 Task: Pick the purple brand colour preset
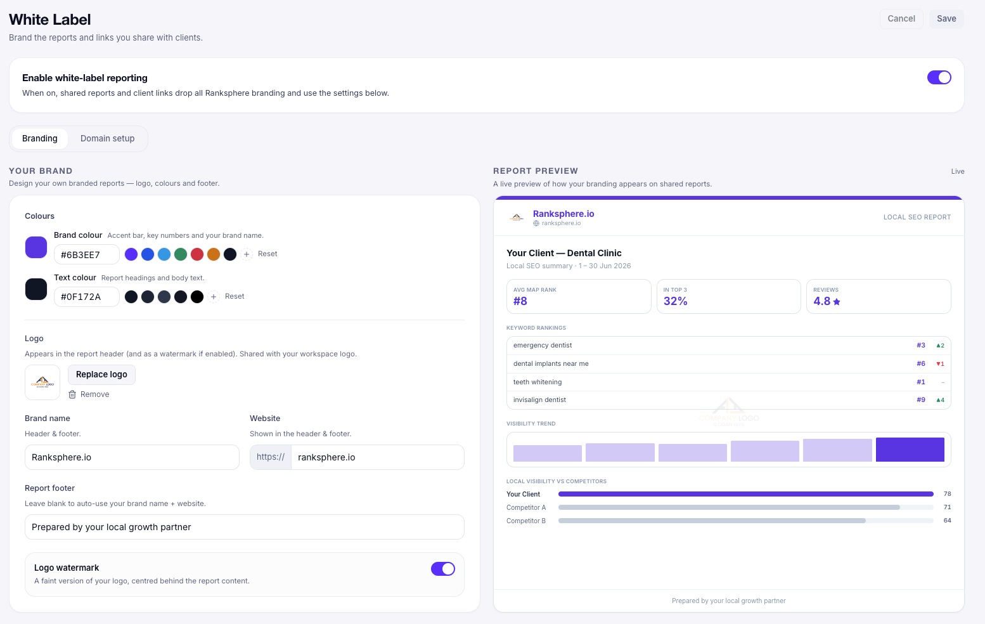click(x=131, y=254)
